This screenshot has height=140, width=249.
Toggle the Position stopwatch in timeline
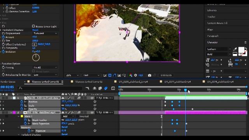22,101
